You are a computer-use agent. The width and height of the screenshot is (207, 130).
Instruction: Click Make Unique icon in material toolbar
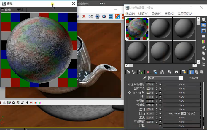pyautogui.click(x=162, y=72)
